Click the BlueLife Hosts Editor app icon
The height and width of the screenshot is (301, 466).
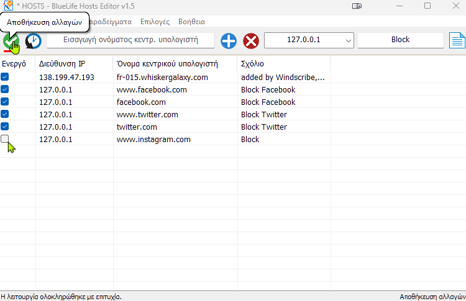point(8,6)
